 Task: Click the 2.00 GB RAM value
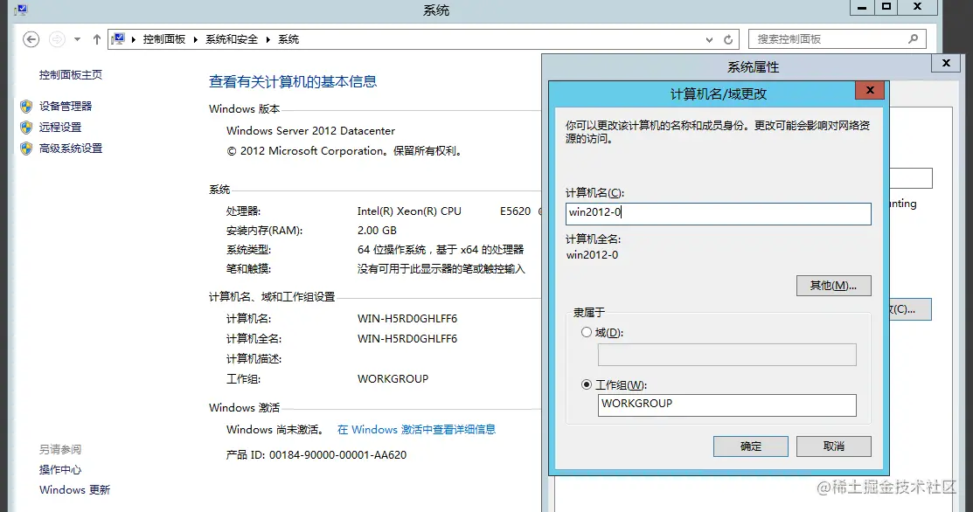pyautogui.click(x=377, y=230)
